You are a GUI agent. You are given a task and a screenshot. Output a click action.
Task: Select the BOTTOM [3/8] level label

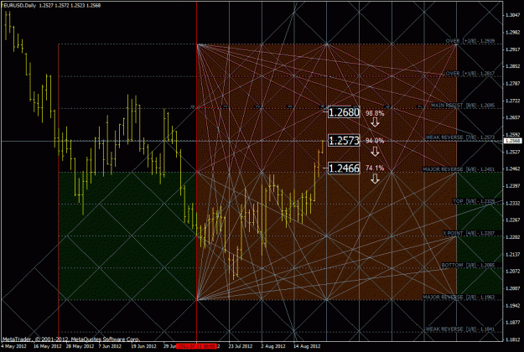(468, 265)
